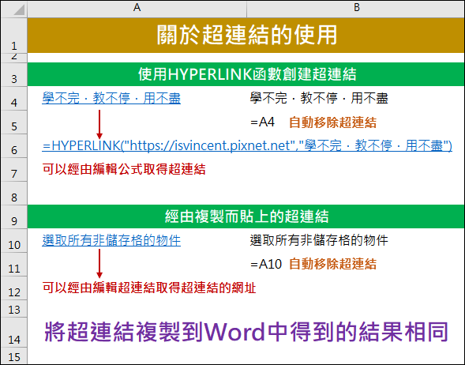Select red text 可以經由編輯超連結取得超連結的網址
465x365 pixels.
click(x=149, y=288)
